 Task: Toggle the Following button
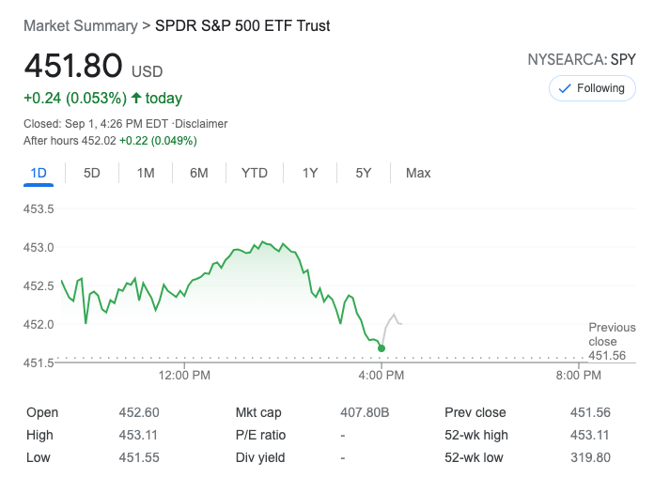click(592, 88)
